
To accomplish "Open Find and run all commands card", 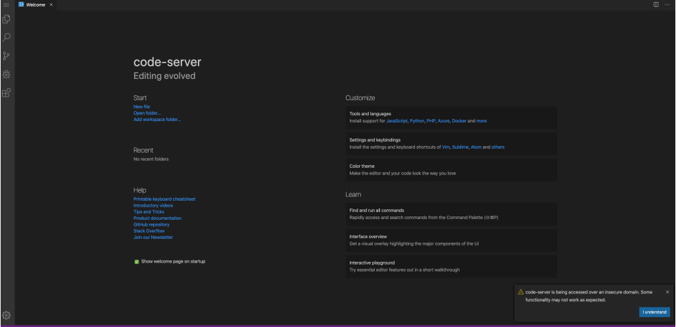I will point(451,214).
